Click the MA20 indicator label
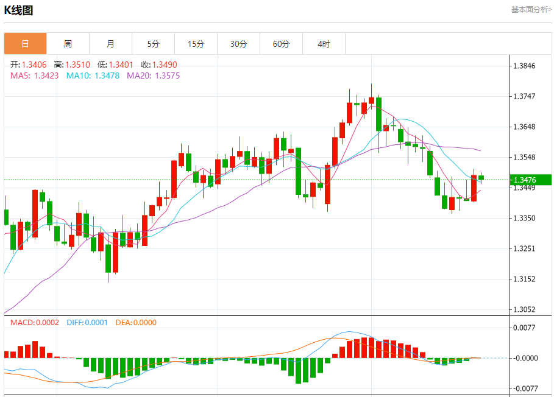Viewport: 554px width, 397px height. click(154, 76)
